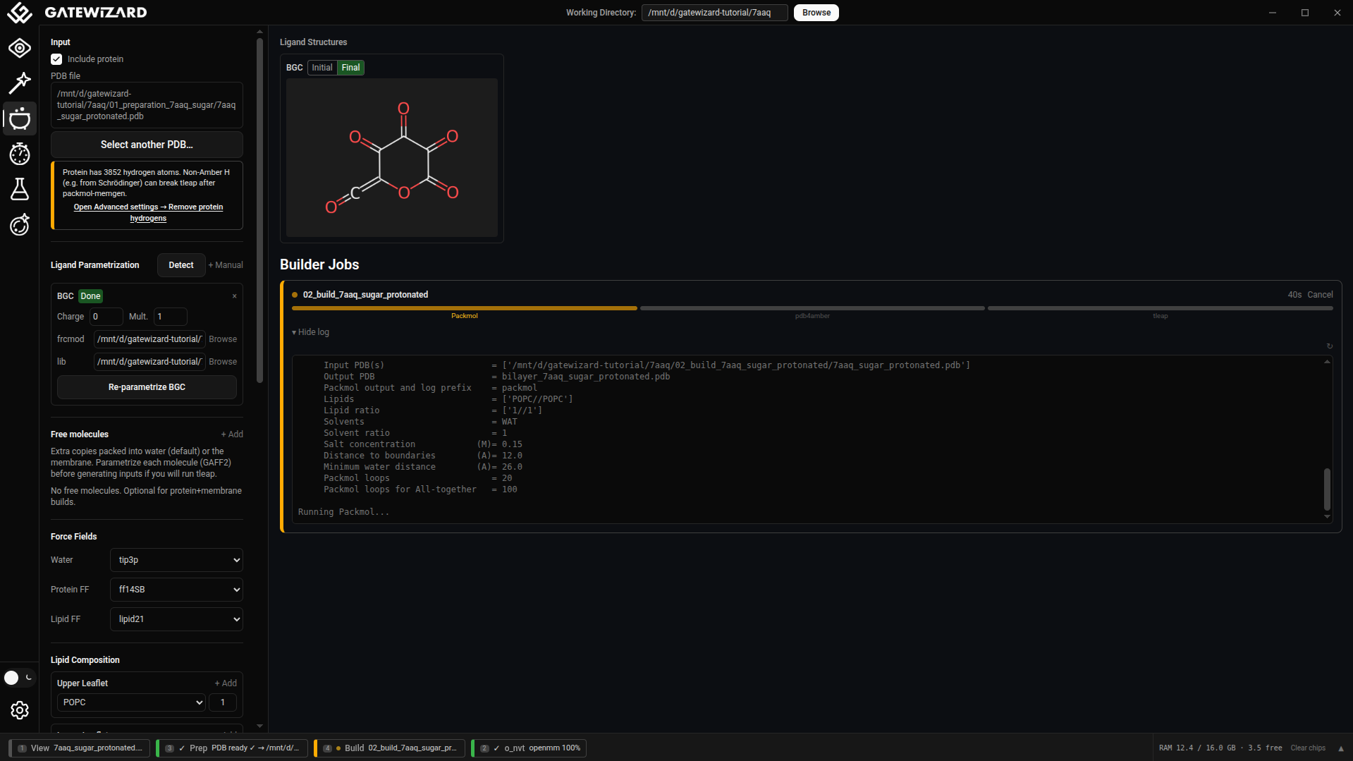Viewport: 1353px width, 761px height.
Task: Collapse the job output with Hide log
Action: click(x=311, y=332)
